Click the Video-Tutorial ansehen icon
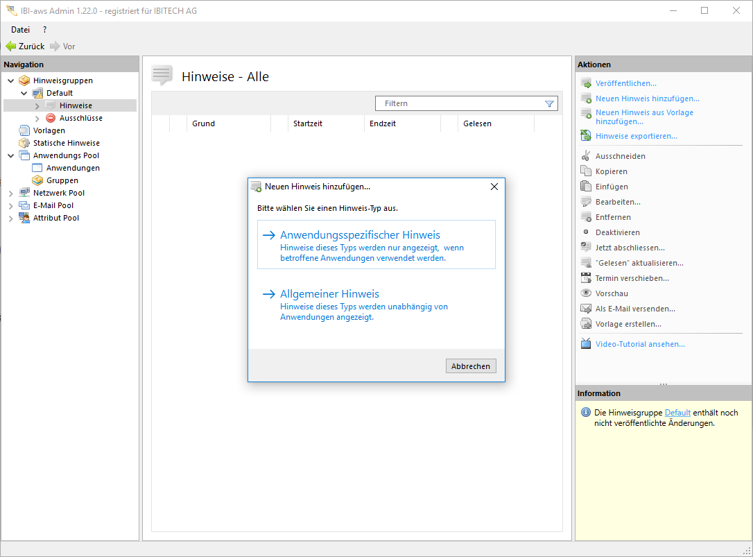Viewport: 753px width, 557px height. [x=586, y=344]
